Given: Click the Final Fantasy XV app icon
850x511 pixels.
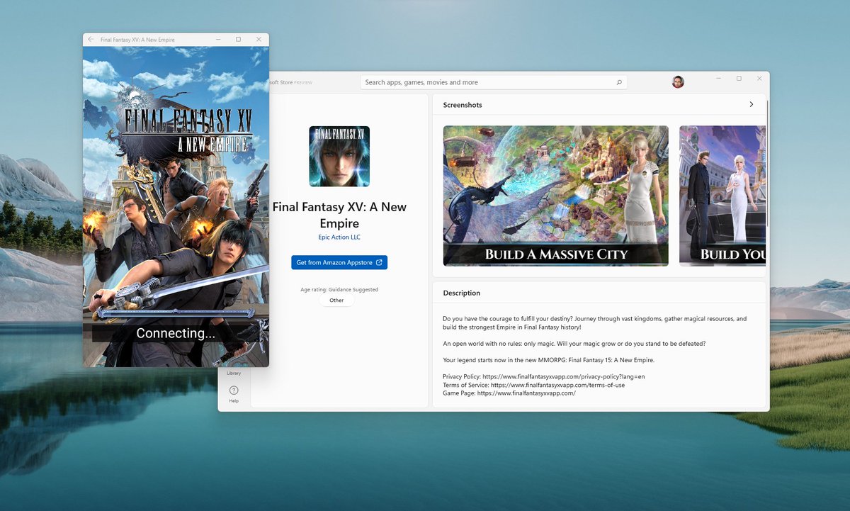Looking at the screenshot, I should [339, 156].
